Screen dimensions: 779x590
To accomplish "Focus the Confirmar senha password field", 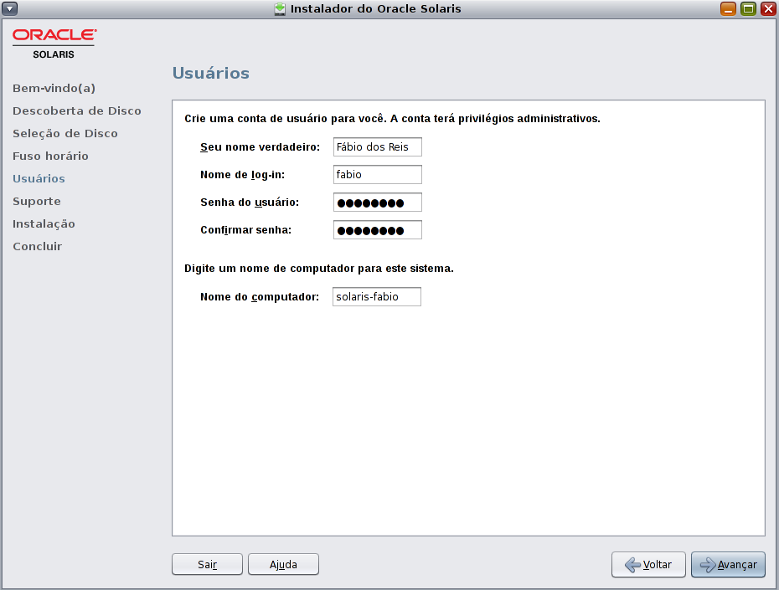I will pos(378,230).
